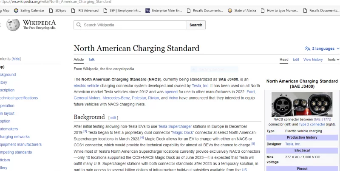
Task: Click the Wikipedia globe logo
Action: (12, 25)
